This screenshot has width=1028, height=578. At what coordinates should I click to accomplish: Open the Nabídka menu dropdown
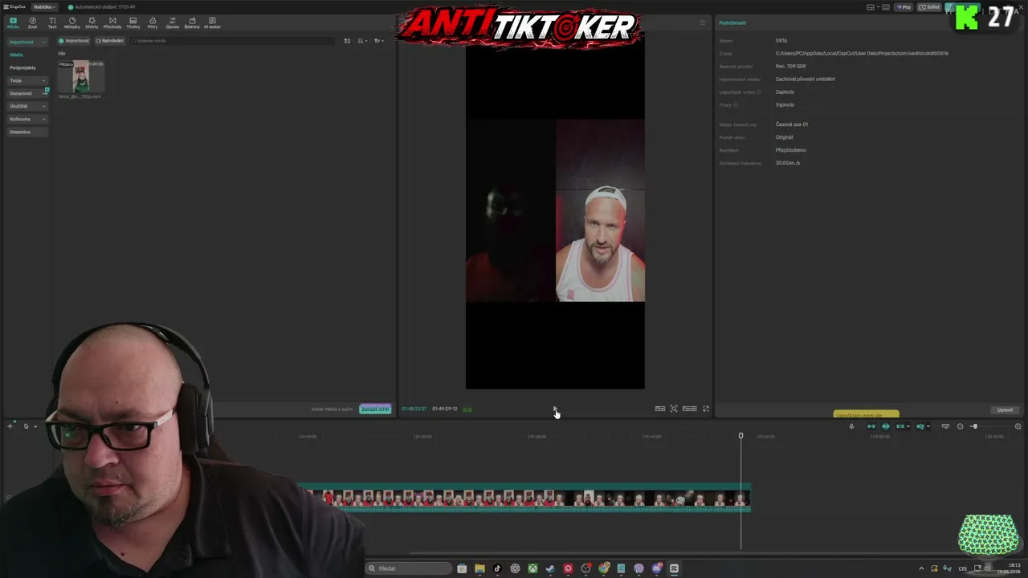pyautogui.click(x=44, y=6)
